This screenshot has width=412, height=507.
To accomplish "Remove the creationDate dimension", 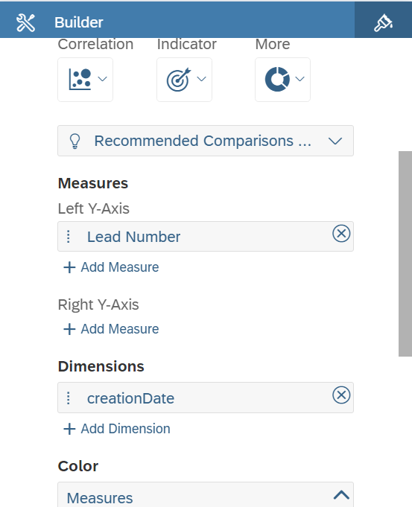I will [341, 395].
